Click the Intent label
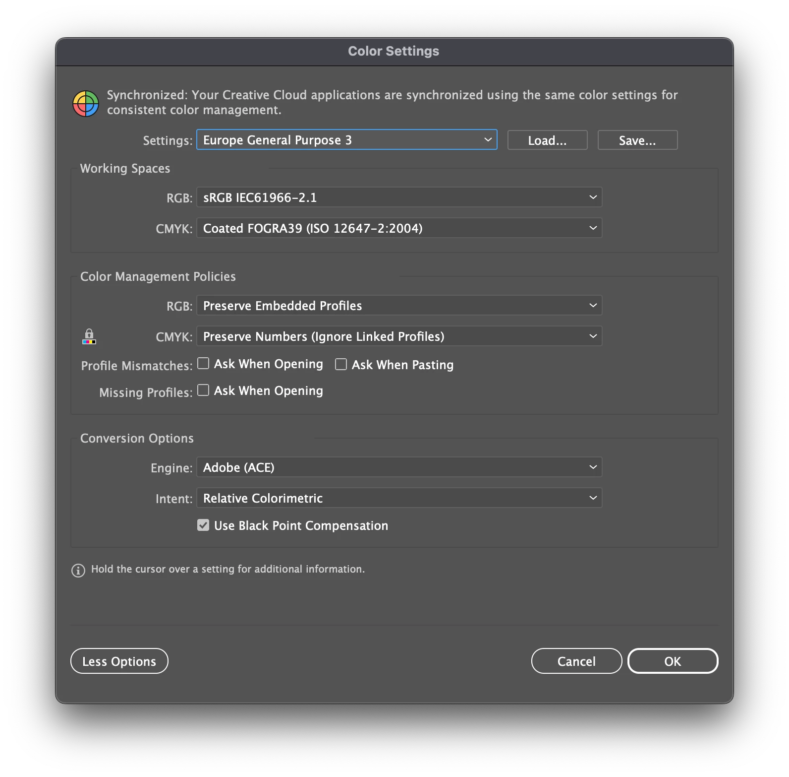 click(174, 499)
